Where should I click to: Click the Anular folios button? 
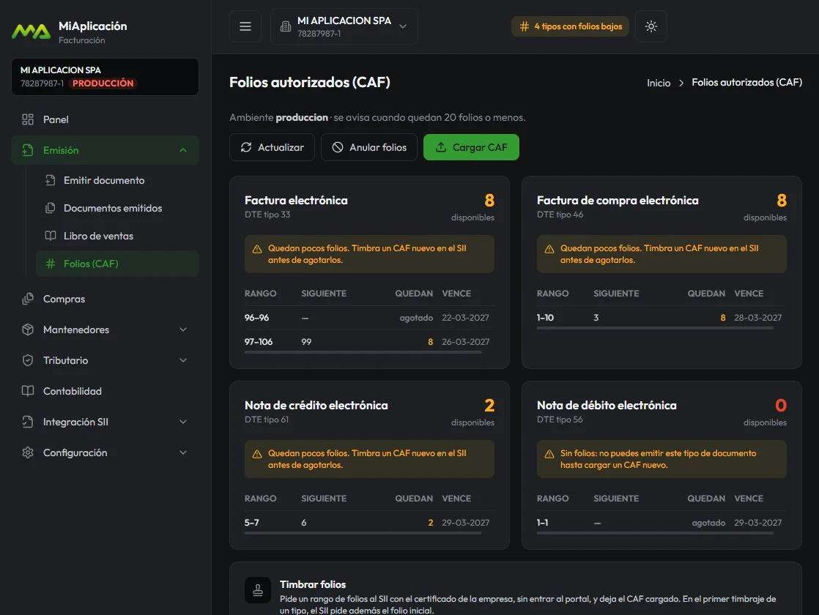(x=368, y=147)
